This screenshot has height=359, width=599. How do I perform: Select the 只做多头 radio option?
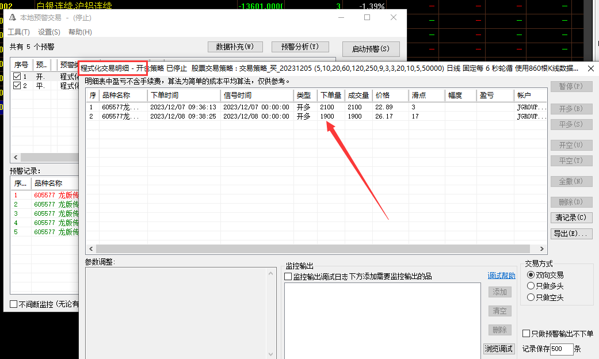[531, 286]
